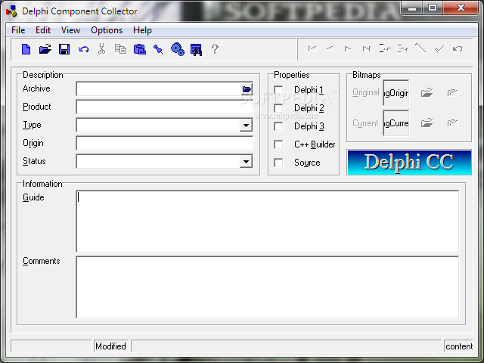Click the Delphi Component Collector title icon
The height and width of the screenshot is (363, 484).
(12, 11)
